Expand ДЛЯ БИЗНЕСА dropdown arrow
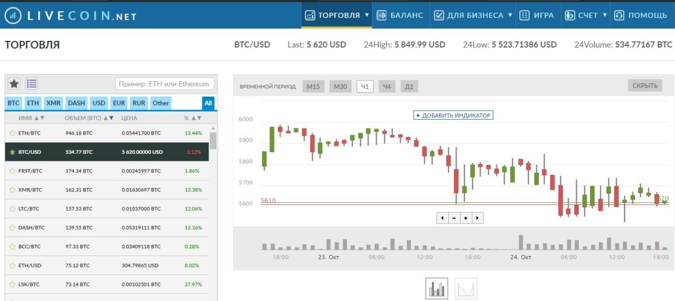 pyautogui.click(x=510, y=15)
